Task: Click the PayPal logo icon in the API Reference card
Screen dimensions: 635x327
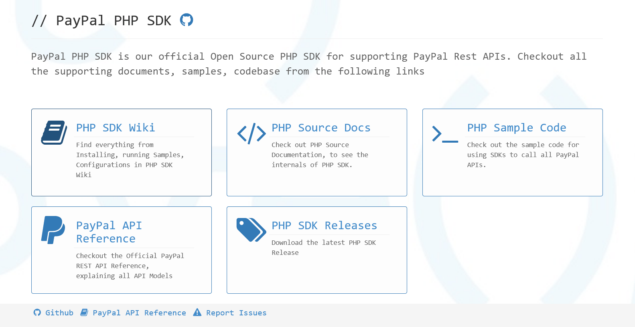Action: click(x=53, y=230)
